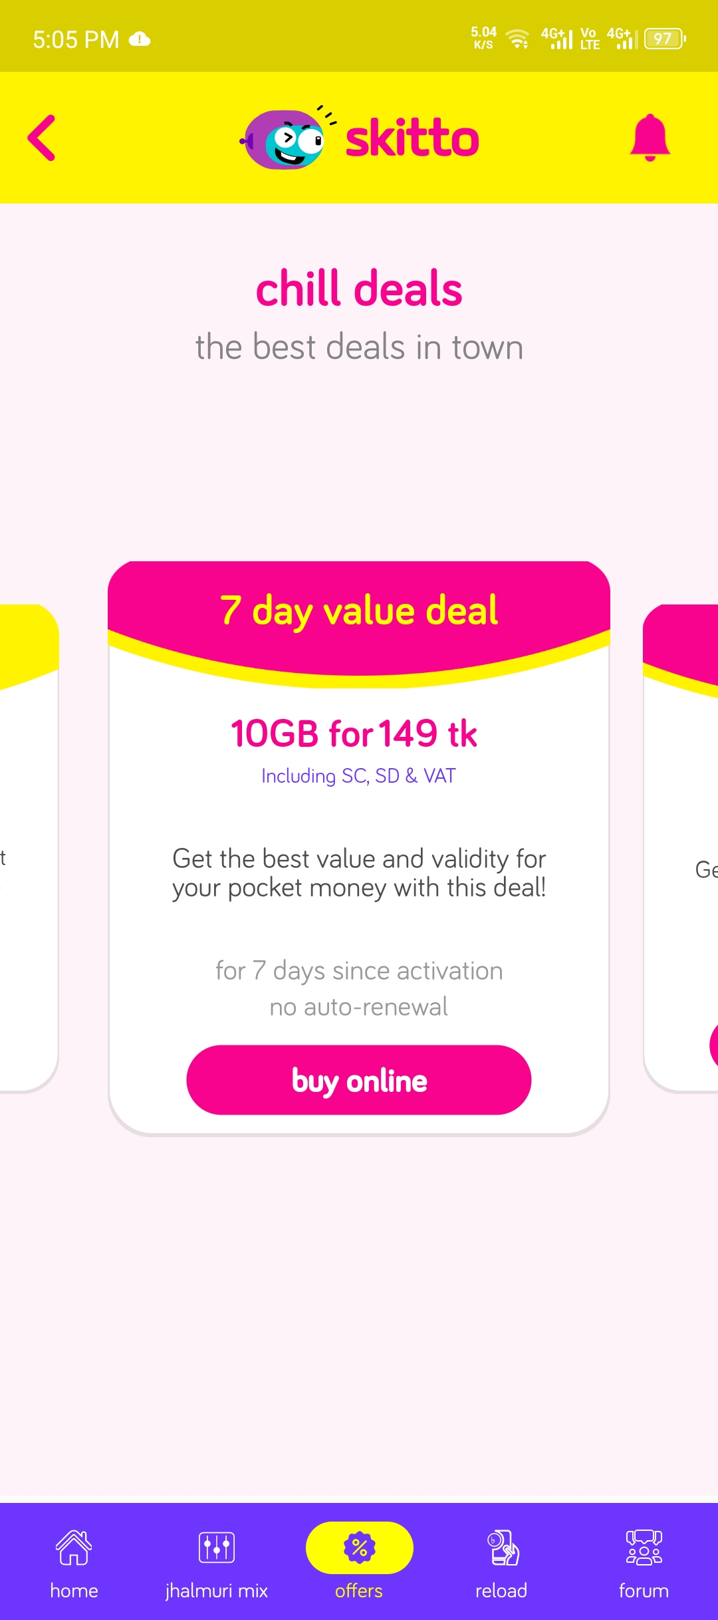The image size is (718, 1620).
Task: Open forum people icon
Action: tap(644, 1548)
